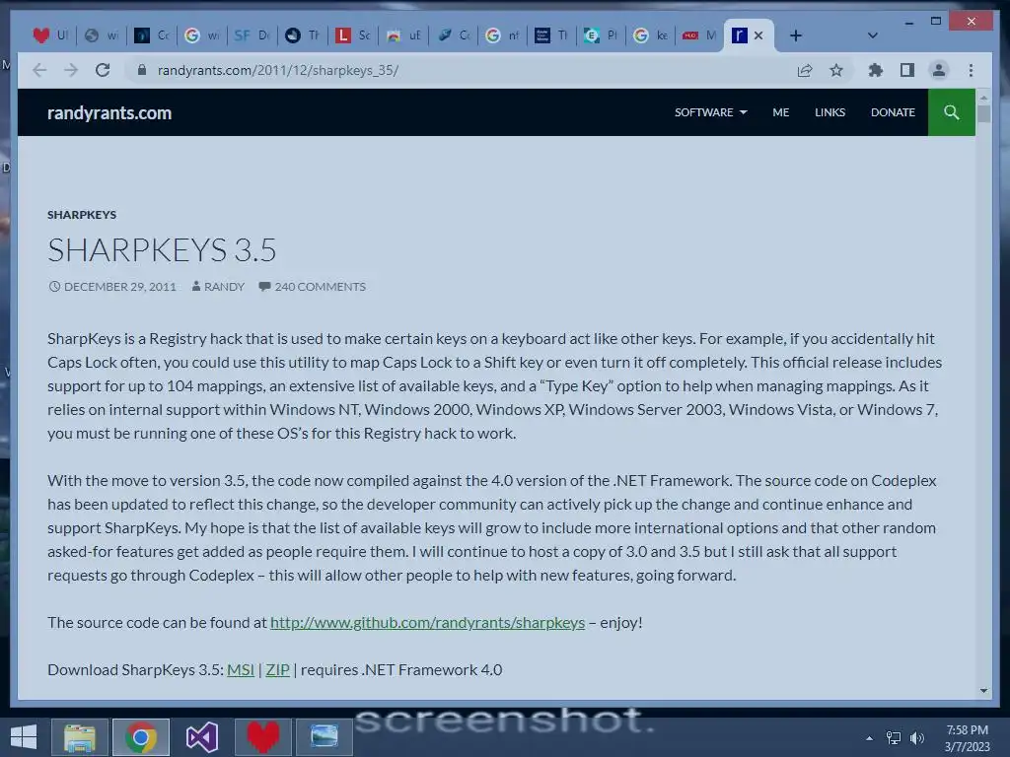The height and width of the screenshot is (757, 1010).
Task: Open the Windows Start menu
Action: pos(24,737)
